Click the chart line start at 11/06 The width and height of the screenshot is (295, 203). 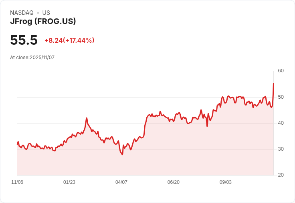pyautogui.click(x=18, y=143)
